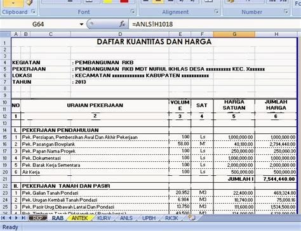The height and width of the screenshot is (231, 301).
Task: Select column E header
Action: pyautogui.click(x=180, y=34)
